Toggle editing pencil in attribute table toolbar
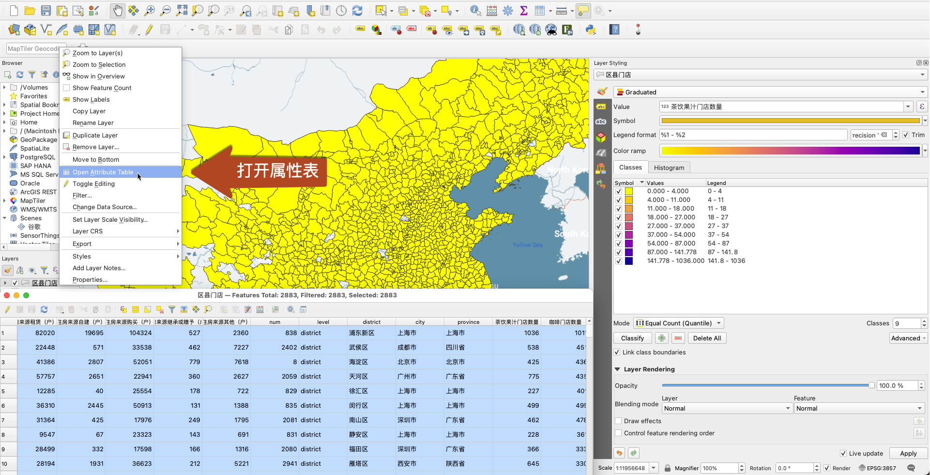930x475 pixels. (7, 309)
